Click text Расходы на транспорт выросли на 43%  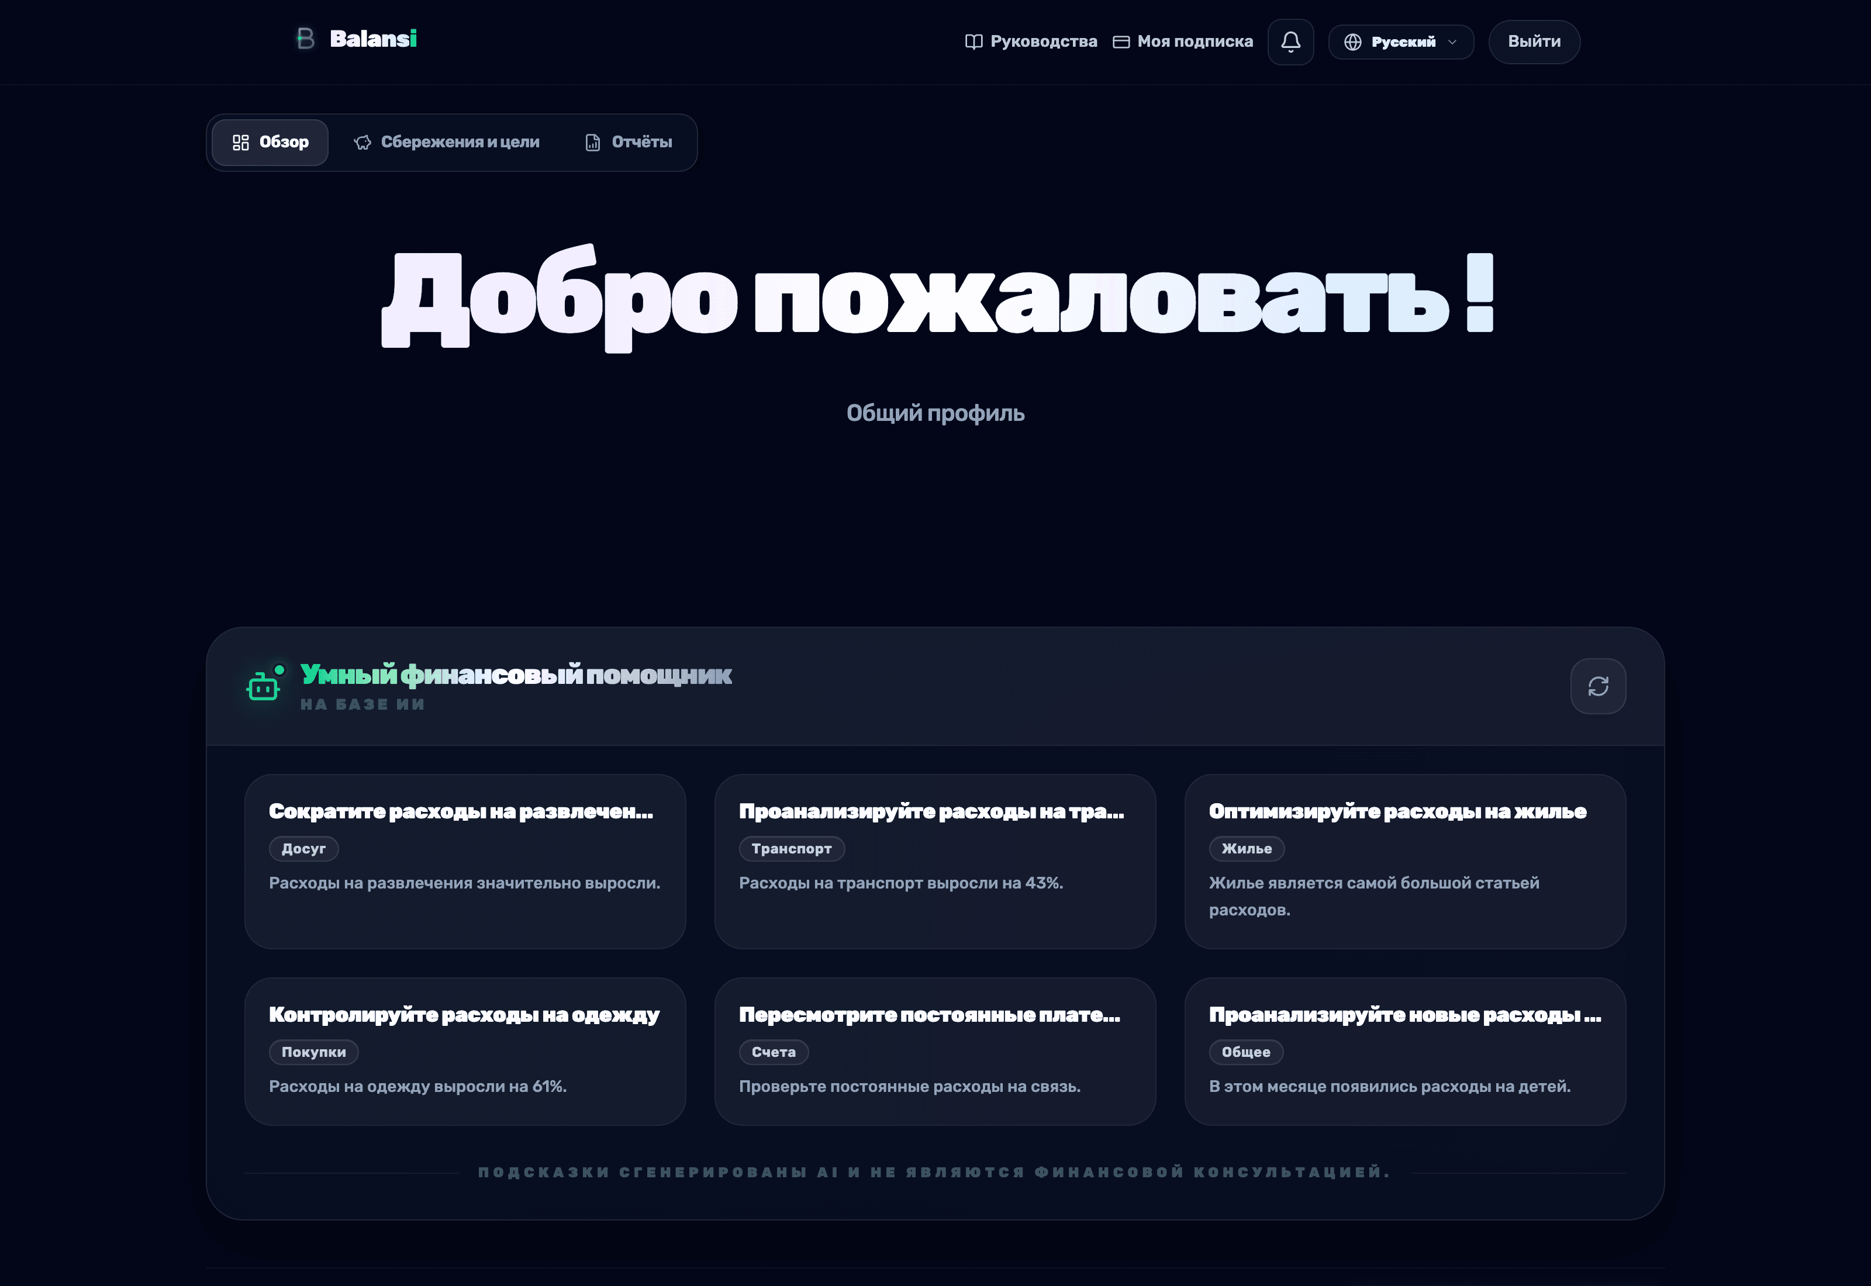pos(901,883)
